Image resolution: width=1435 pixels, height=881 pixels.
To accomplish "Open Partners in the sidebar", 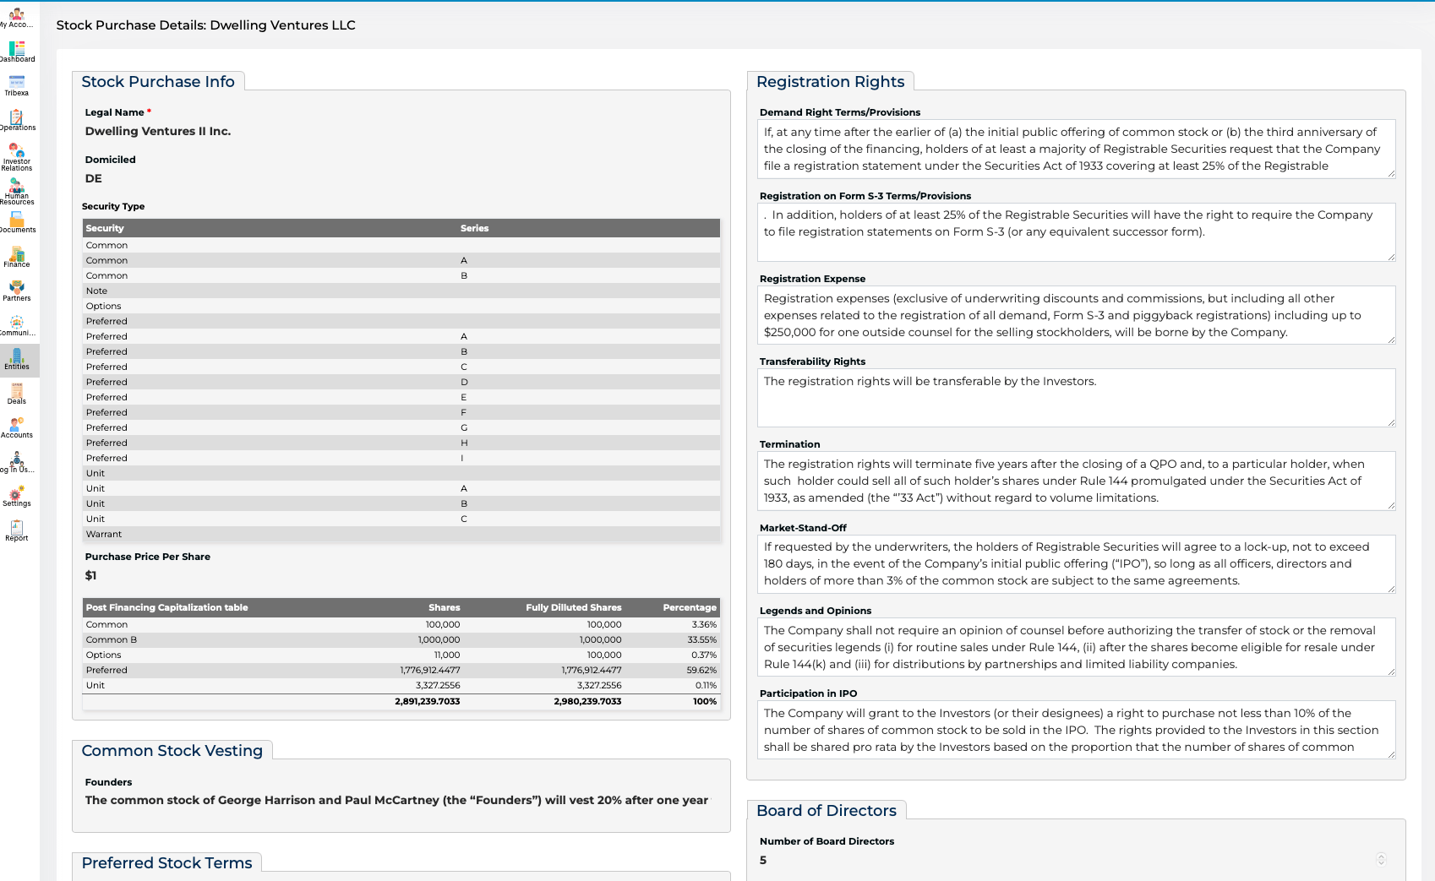I will 17,291.
